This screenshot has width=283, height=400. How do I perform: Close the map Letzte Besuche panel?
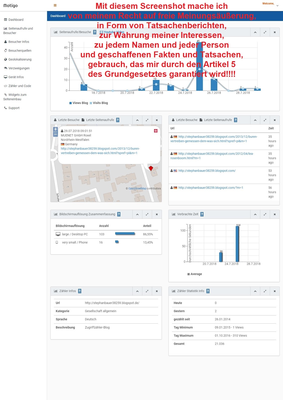157,120
